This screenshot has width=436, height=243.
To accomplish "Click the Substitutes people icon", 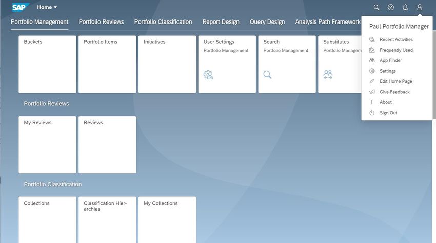I will click(x=328, y=75).
